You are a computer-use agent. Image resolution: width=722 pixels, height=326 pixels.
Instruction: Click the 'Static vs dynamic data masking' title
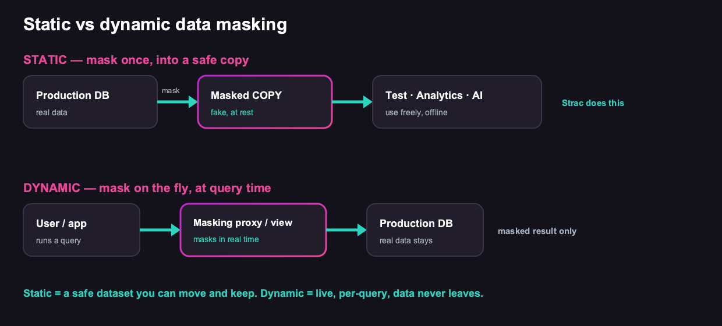(x=155, y=24)
